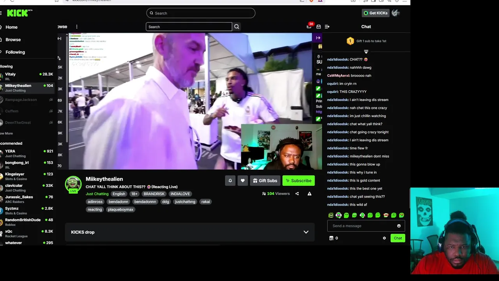Open Cuffem offline channel
The height and width of the screenshot is (281, 499).
pos(27,111)
